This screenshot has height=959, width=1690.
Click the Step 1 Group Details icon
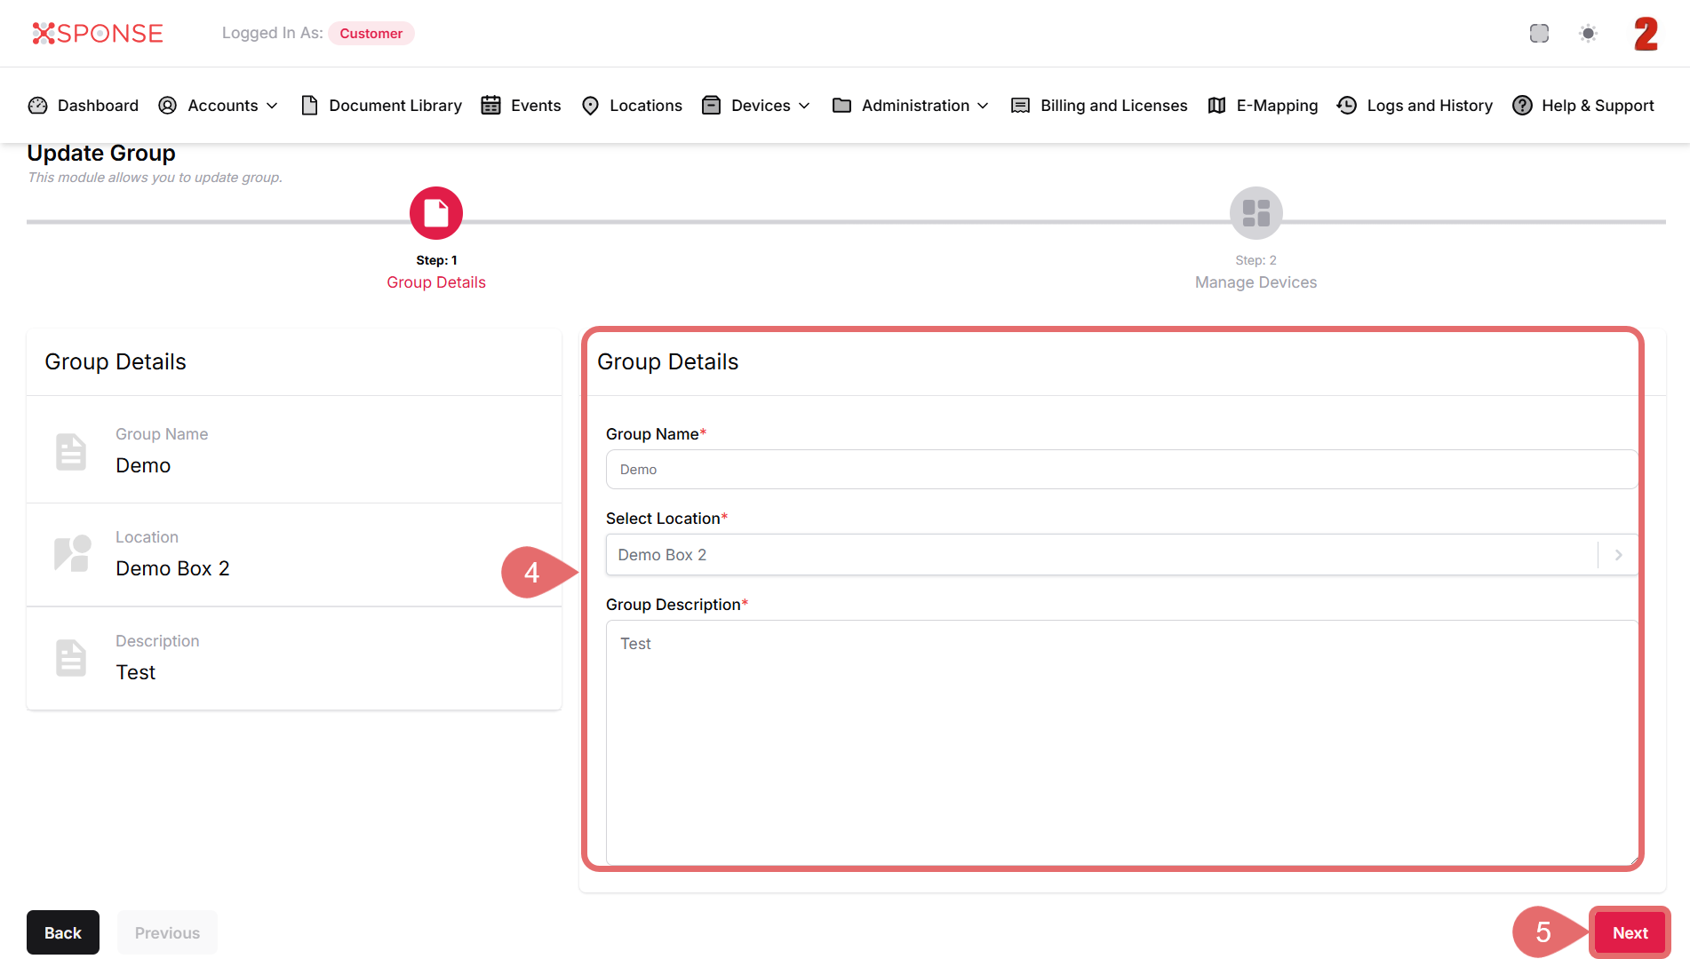(435, 213)
